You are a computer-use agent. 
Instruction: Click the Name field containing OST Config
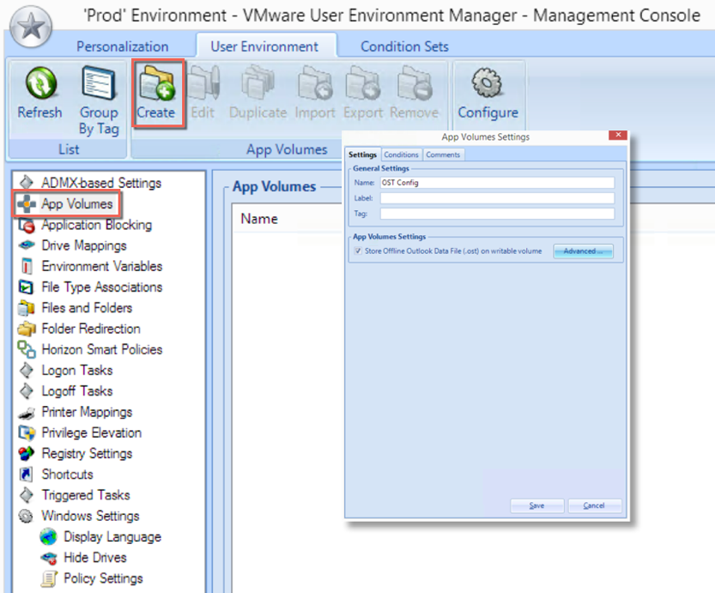[x=497, y=183]
